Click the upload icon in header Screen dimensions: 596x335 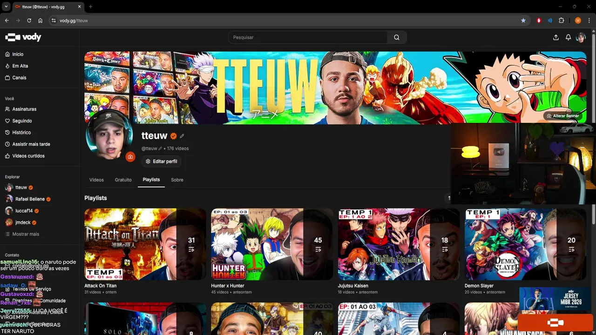coord(555,37)
